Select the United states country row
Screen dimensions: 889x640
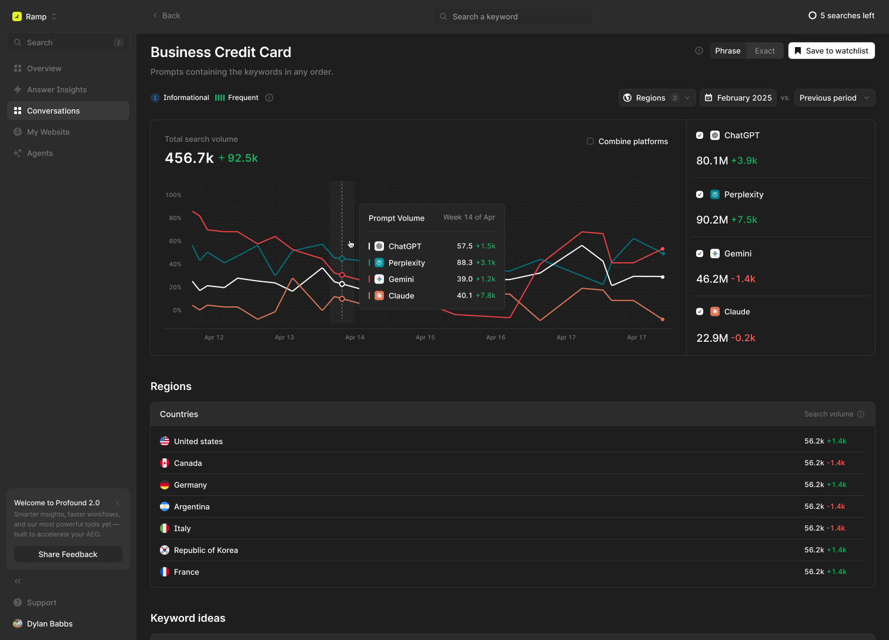pyautogui.click(x=513, y=441)
